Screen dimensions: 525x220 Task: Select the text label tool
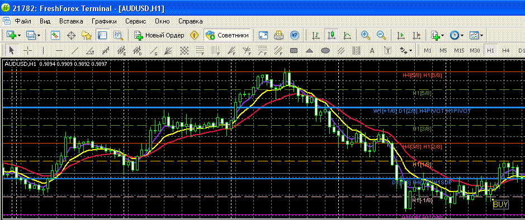[387, 50]
